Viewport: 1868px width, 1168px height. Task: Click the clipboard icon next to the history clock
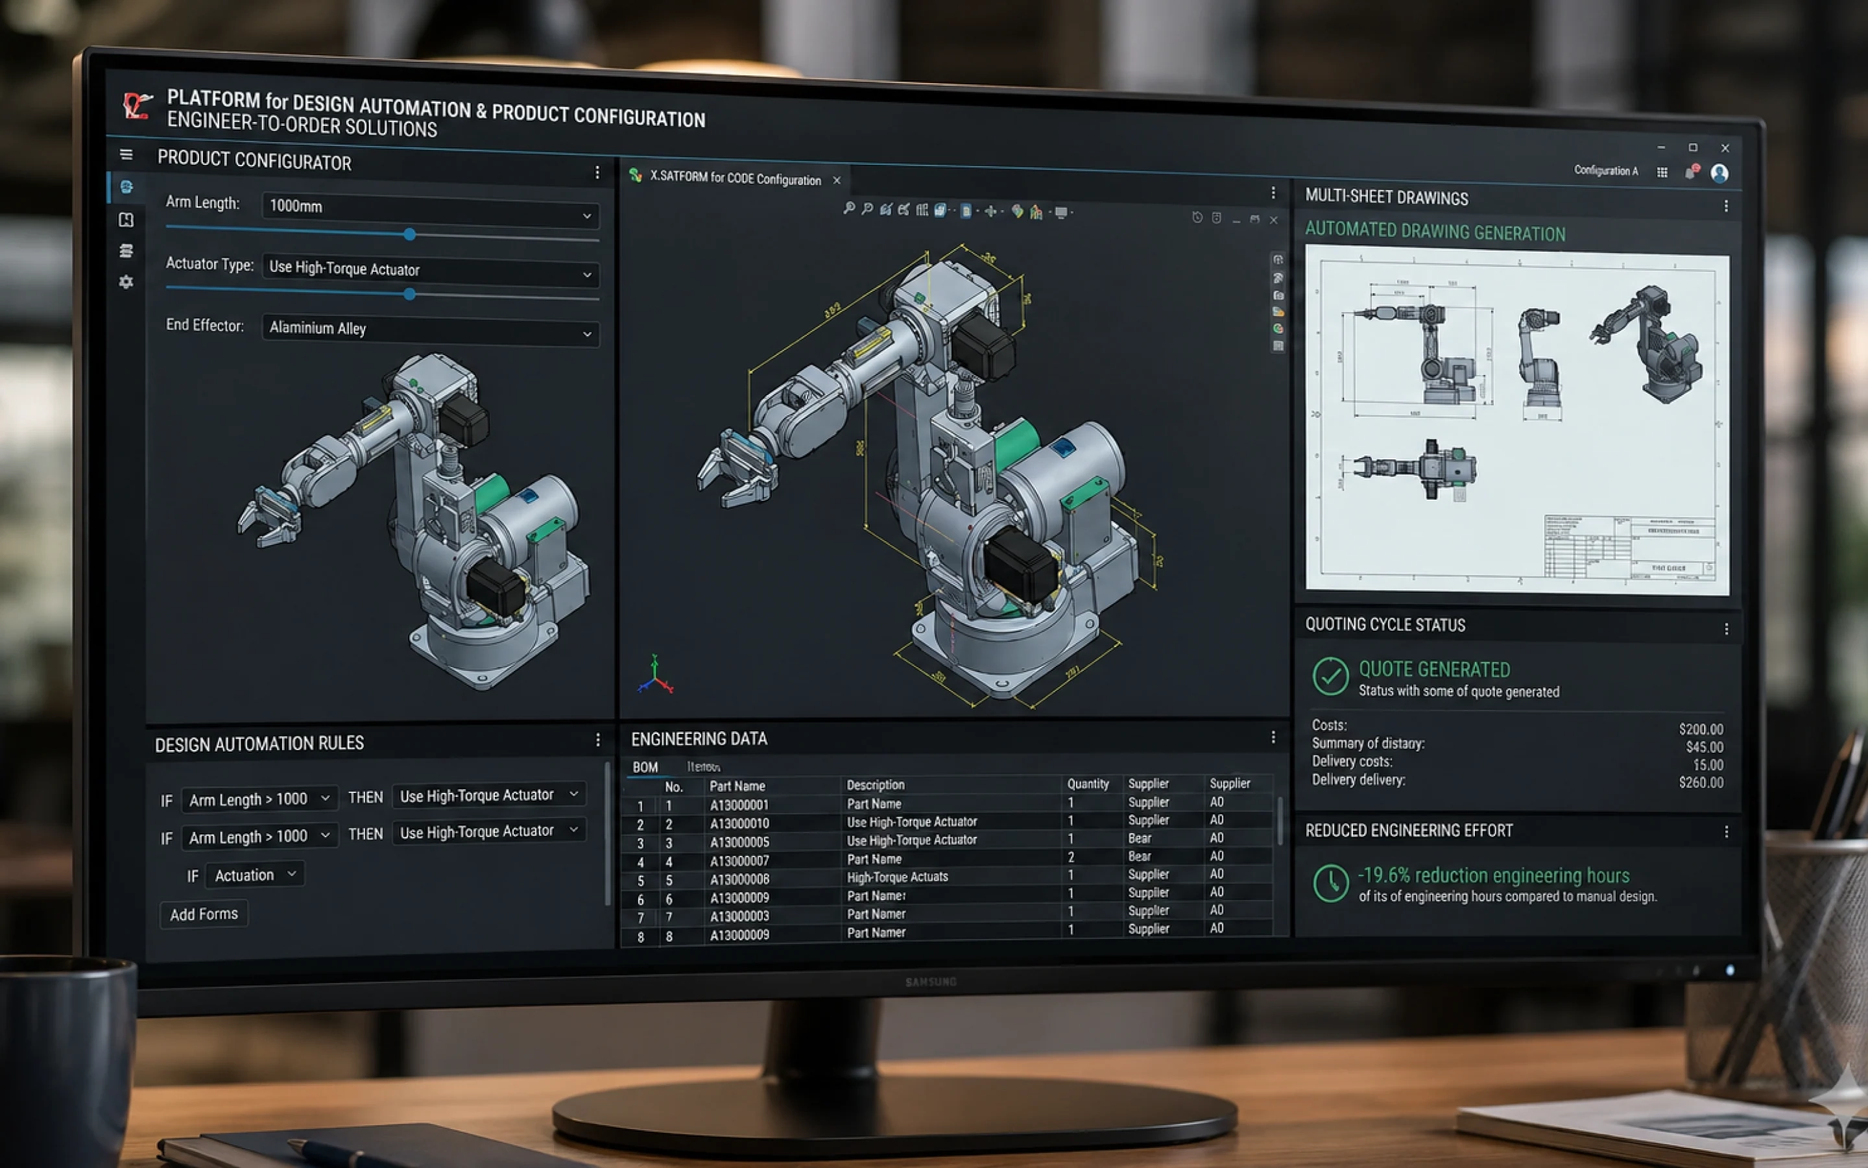click(1217, 219)
